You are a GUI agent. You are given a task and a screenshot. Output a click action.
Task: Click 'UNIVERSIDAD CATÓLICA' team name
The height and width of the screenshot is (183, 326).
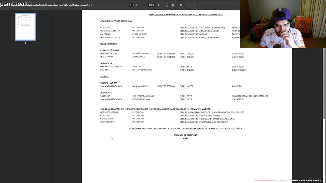click(x=111, y=67)
